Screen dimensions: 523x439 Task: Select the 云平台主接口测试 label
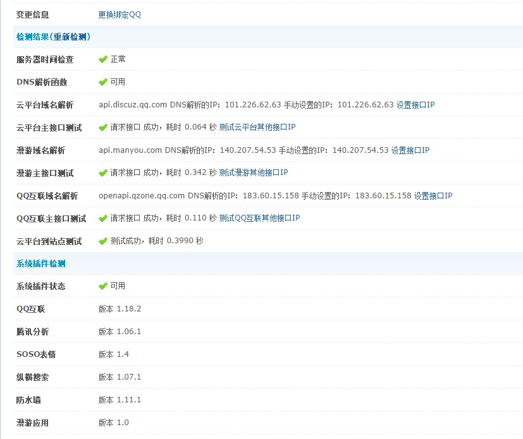[x=49, y=128]
